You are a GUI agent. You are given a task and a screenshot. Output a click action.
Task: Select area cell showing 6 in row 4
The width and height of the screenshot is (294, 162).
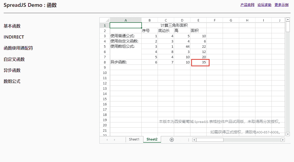(198, 41)
